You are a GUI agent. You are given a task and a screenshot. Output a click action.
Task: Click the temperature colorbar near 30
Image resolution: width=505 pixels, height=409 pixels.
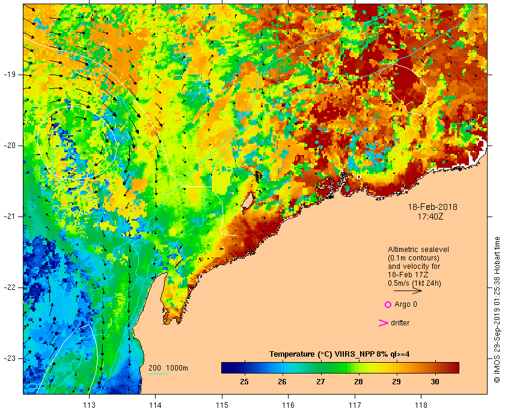point(435,367)
